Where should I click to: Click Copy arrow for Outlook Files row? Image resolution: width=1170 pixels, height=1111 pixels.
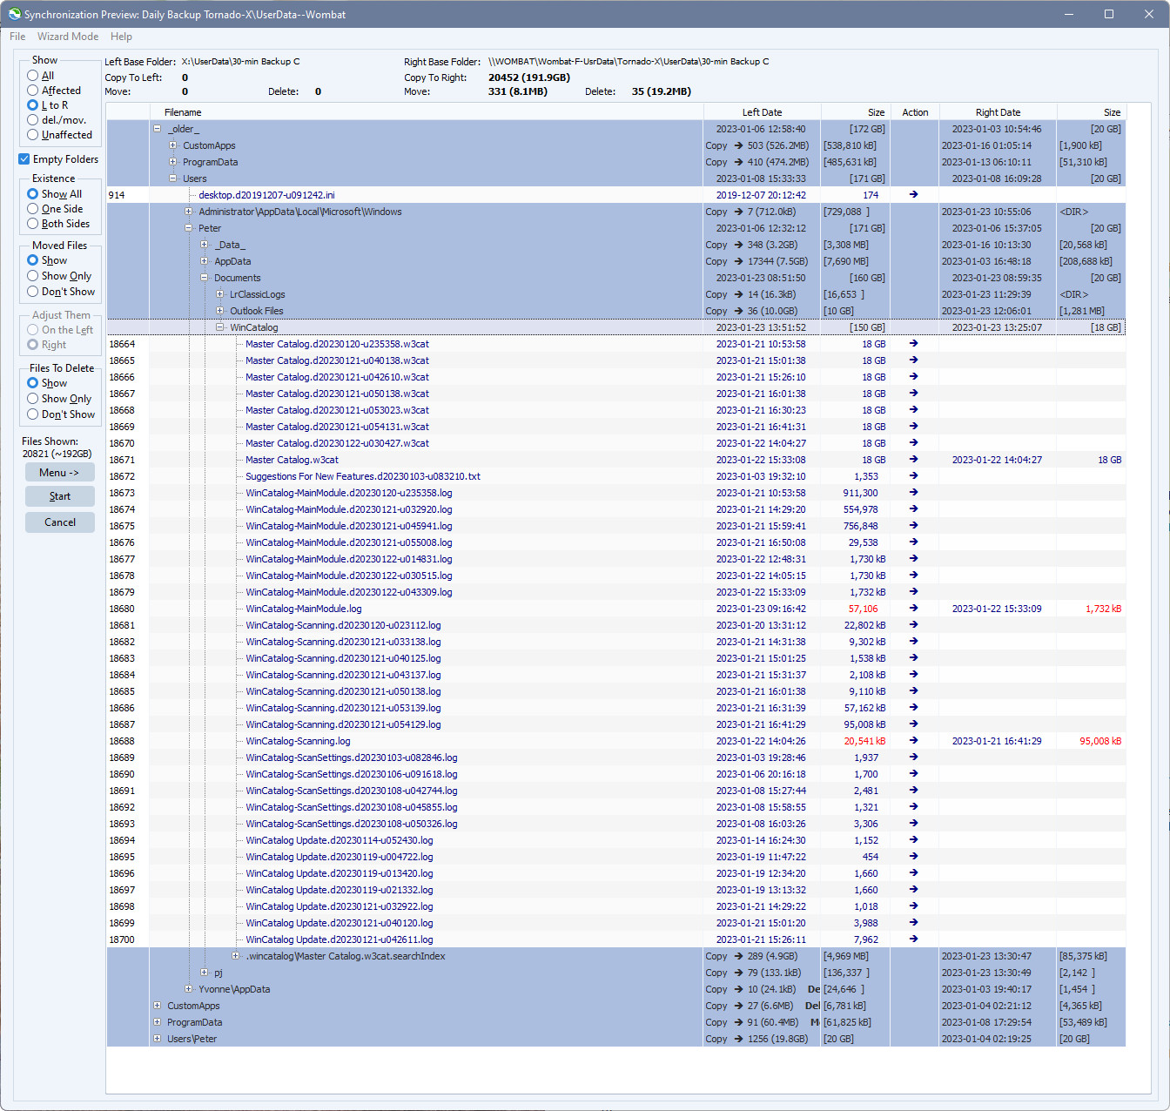pyautogui.click(x=738, y=311)
